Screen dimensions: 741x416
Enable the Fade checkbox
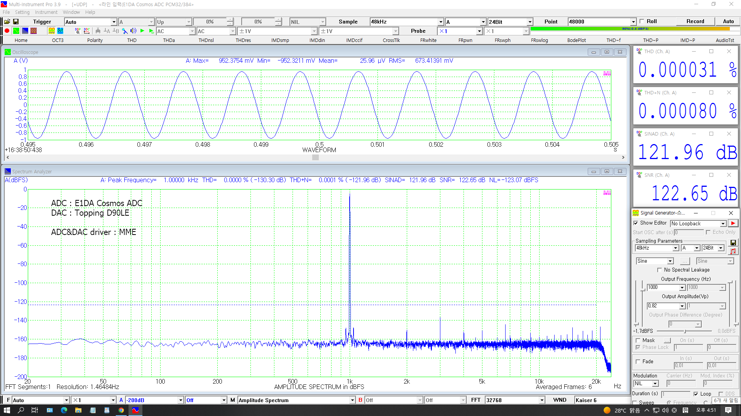coord(638,362)
